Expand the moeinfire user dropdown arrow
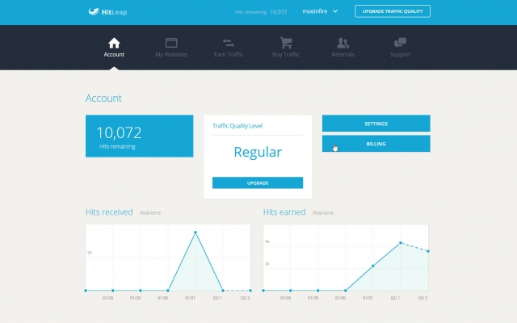Screen dimensions: 517x323 point(335,11)
